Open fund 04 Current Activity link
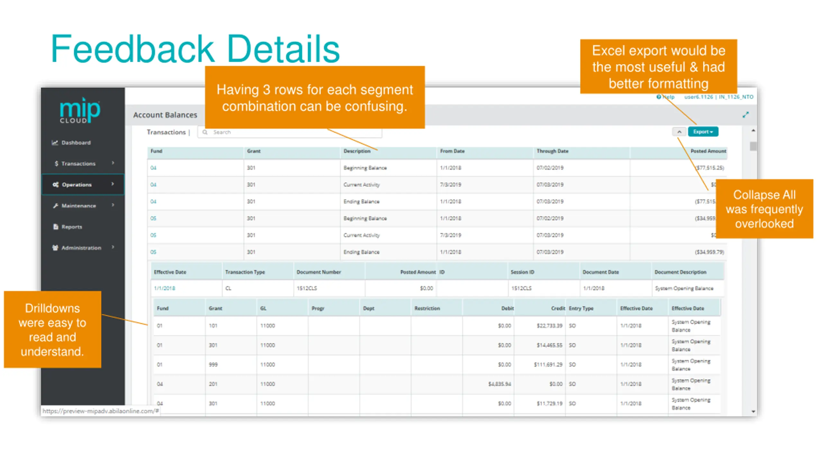823x463 pixels. [x=153, y=185]
